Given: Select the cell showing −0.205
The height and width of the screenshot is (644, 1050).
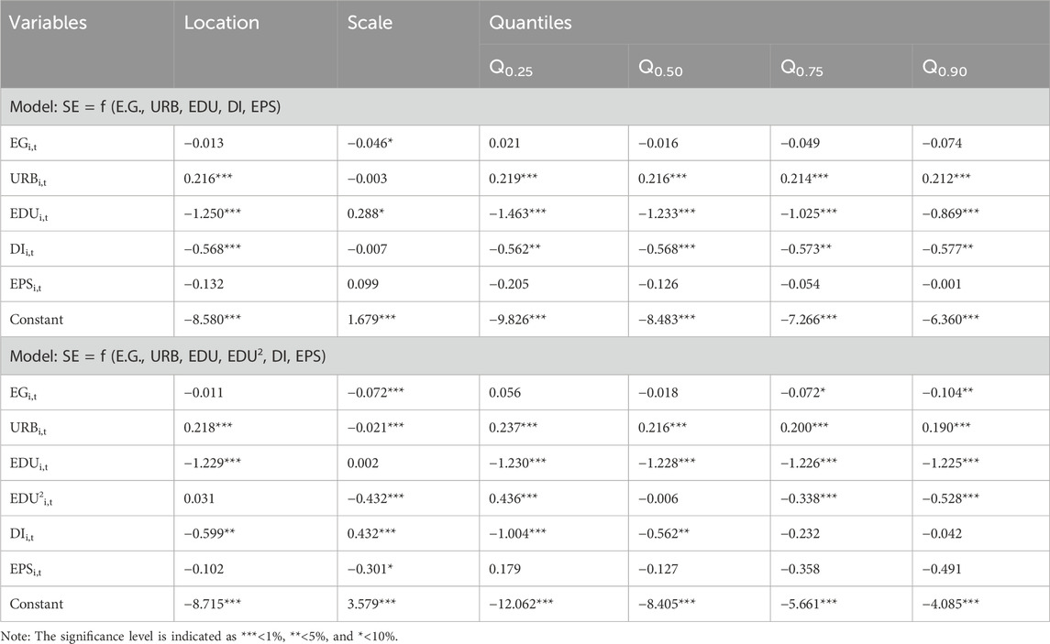Looking at the screenshot, I should coord(509,284).
